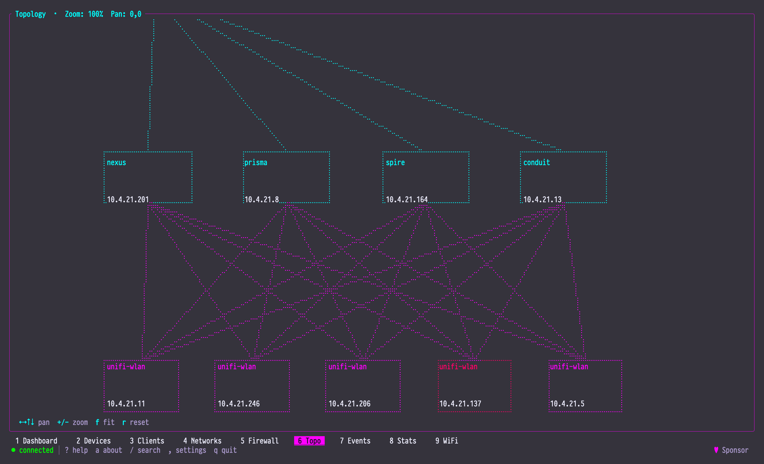The height and width of the screenshot is (464, 764).
Task: Select unifi-wlan node at 10.4.21.11
Action: pyautogui.click(x=141, y=386)
